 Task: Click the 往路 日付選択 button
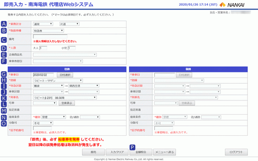[65, 75]
